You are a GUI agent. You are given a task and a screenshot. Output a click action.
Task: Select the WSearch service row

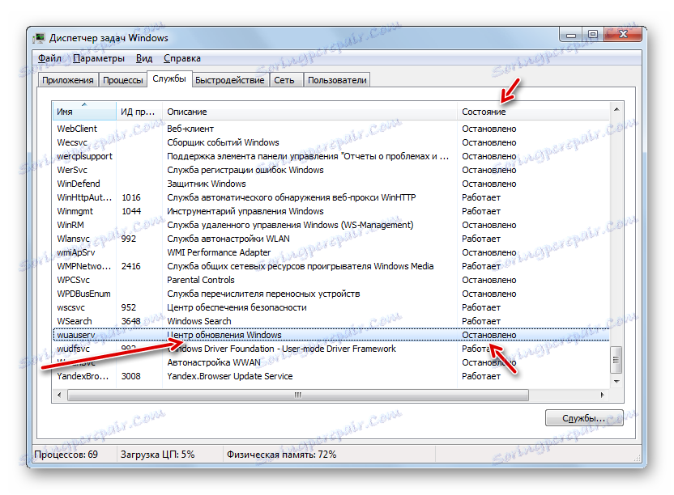(x=331, y=320)
